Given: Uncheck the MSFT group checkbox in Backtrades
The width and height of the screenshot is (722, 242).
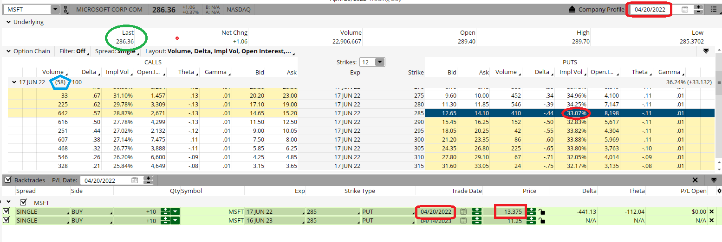Looking at the screenshot, I should pos(24,202).
